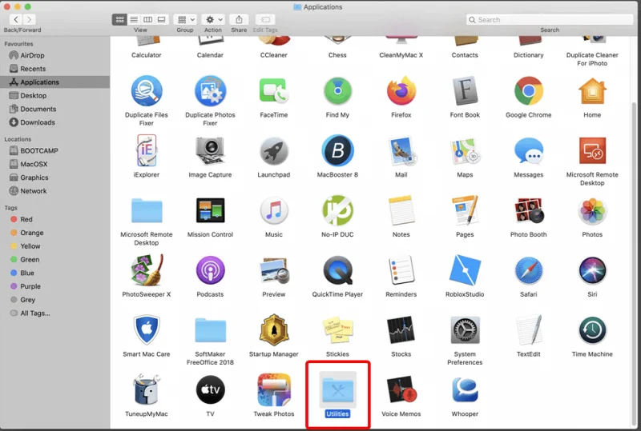Switch to gallery view
641x431 pixels.
tap(162, 19)
